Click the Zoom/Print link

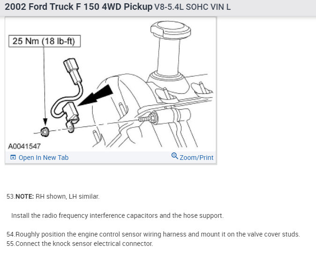[196, 158]
